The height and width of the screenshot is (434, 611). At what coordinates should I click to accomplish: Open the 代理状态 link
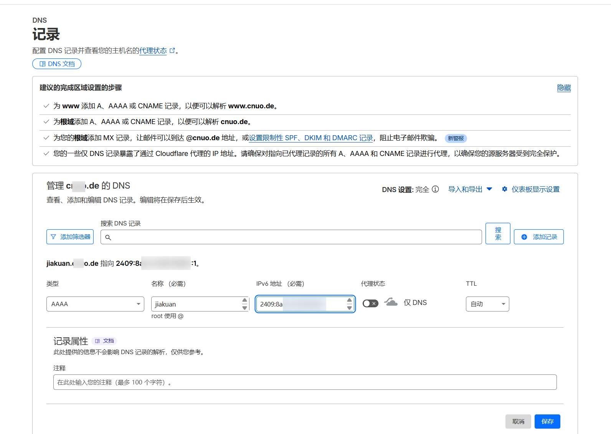(x=153, y=51)
